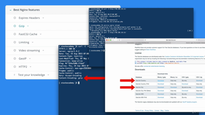The image size is (205, 115).
Task: Open the Stack Overflow link
Action: point(151,50)
